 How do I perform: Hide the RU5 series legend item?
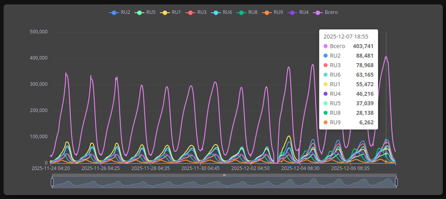click(x=140, y=13)
